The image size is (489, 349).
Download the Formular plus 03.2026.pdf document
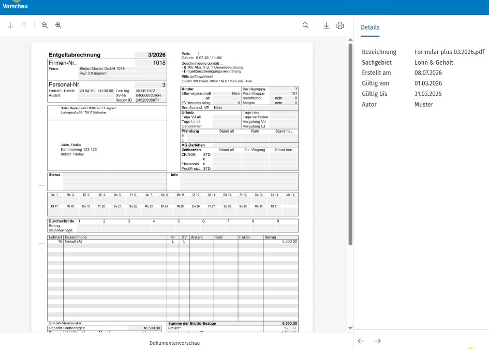[x=326, y=25]
